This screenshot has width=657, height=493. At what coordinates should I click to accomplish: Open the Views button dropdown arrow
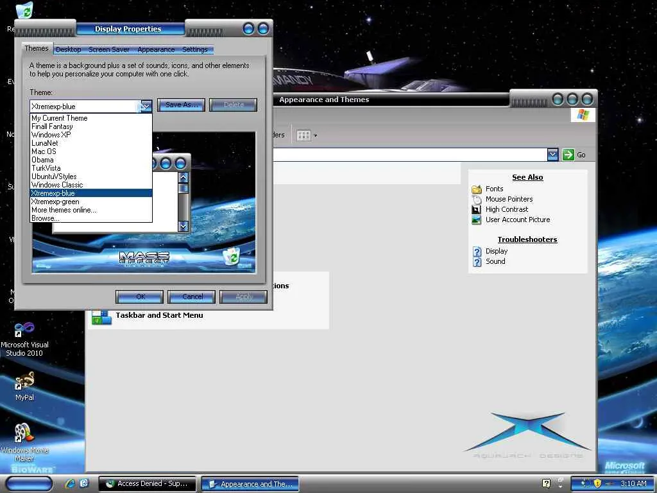316,135
